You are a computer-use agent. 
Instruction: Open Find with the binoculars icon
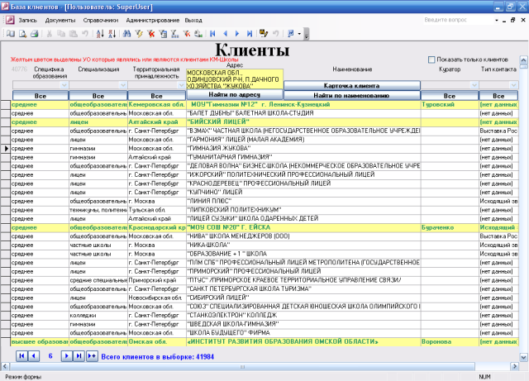[126, 33]
